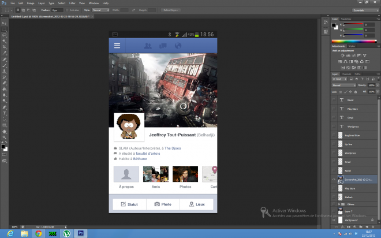Click the Feather input field
Viewport: 381px width, 238px height.
57,10
